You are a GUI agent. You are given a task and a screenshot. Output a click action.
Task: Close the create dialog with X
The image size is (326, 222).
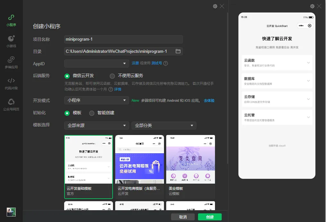click(x=222, y=6)
